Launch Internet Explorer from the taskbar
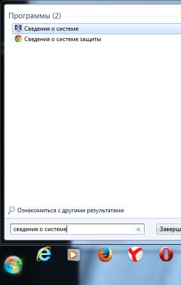The height and width of the screenshot is (285, 181). click(x=44, y=254)
